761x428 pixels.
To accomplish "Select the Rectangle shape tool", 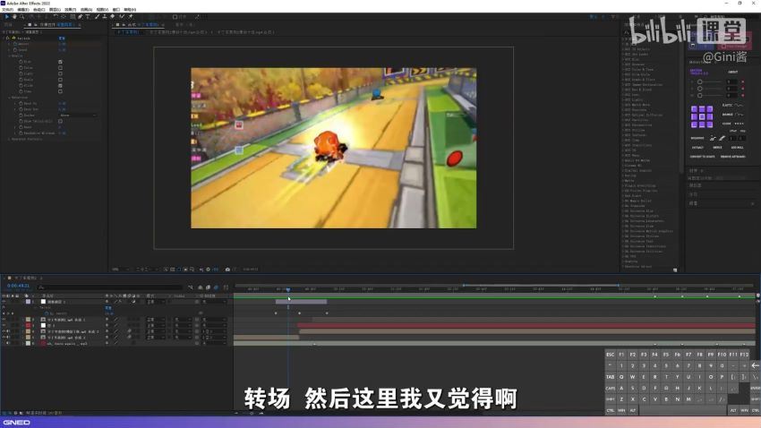I will pyautogui.click(x=72, y=16).
